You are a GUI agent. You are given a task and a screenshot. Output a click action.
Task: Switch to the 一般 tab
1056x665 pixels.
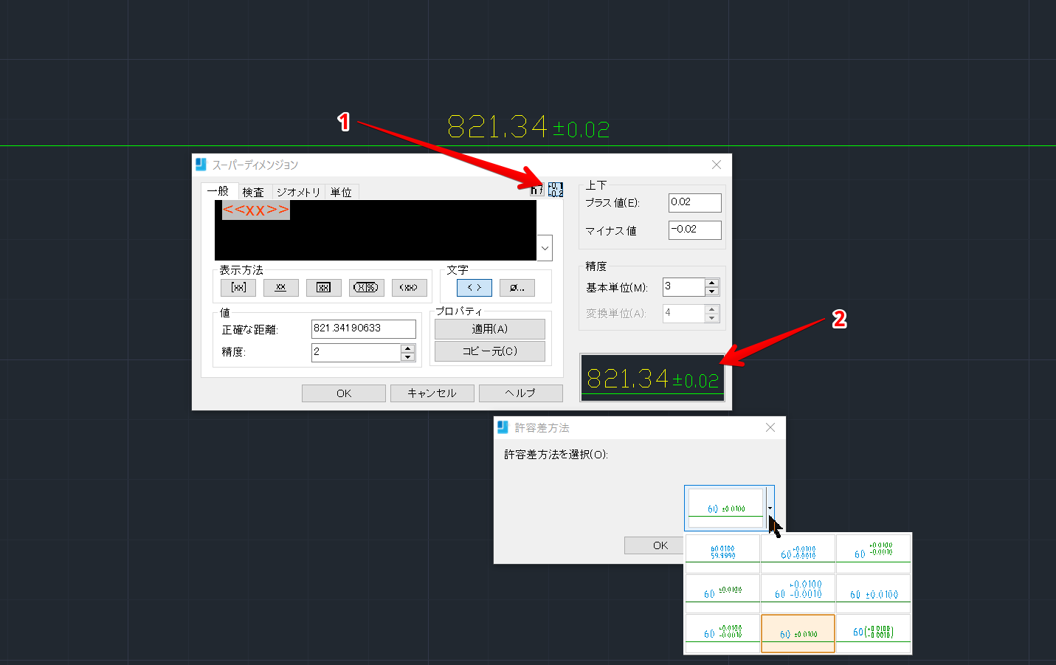(x=218, y=191)
